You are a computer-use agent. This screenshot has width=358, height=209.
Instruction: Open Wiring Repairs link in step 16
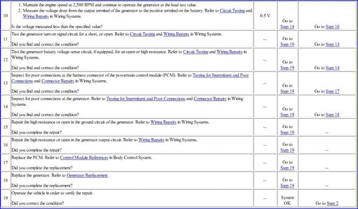tap(151, 140)
